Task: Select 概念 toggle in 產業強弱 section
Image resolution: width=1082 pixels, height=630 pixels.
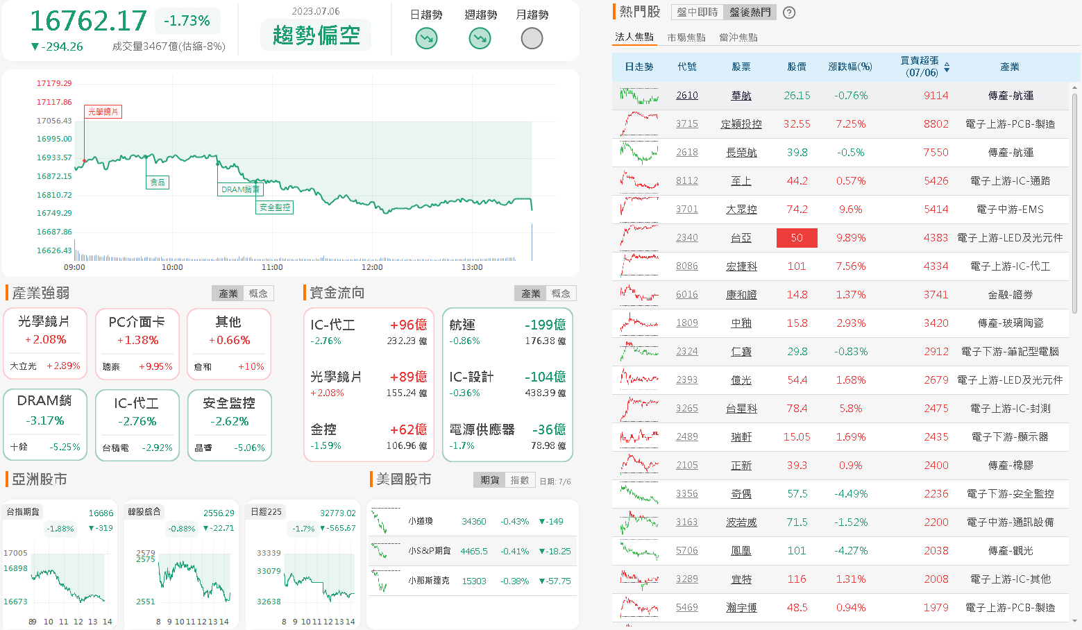Action: tap(258, 293)
